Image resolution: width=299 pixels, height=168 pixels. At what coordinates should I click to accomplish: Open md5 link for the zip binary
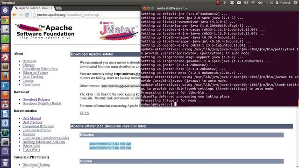click(x=122, y=147)
